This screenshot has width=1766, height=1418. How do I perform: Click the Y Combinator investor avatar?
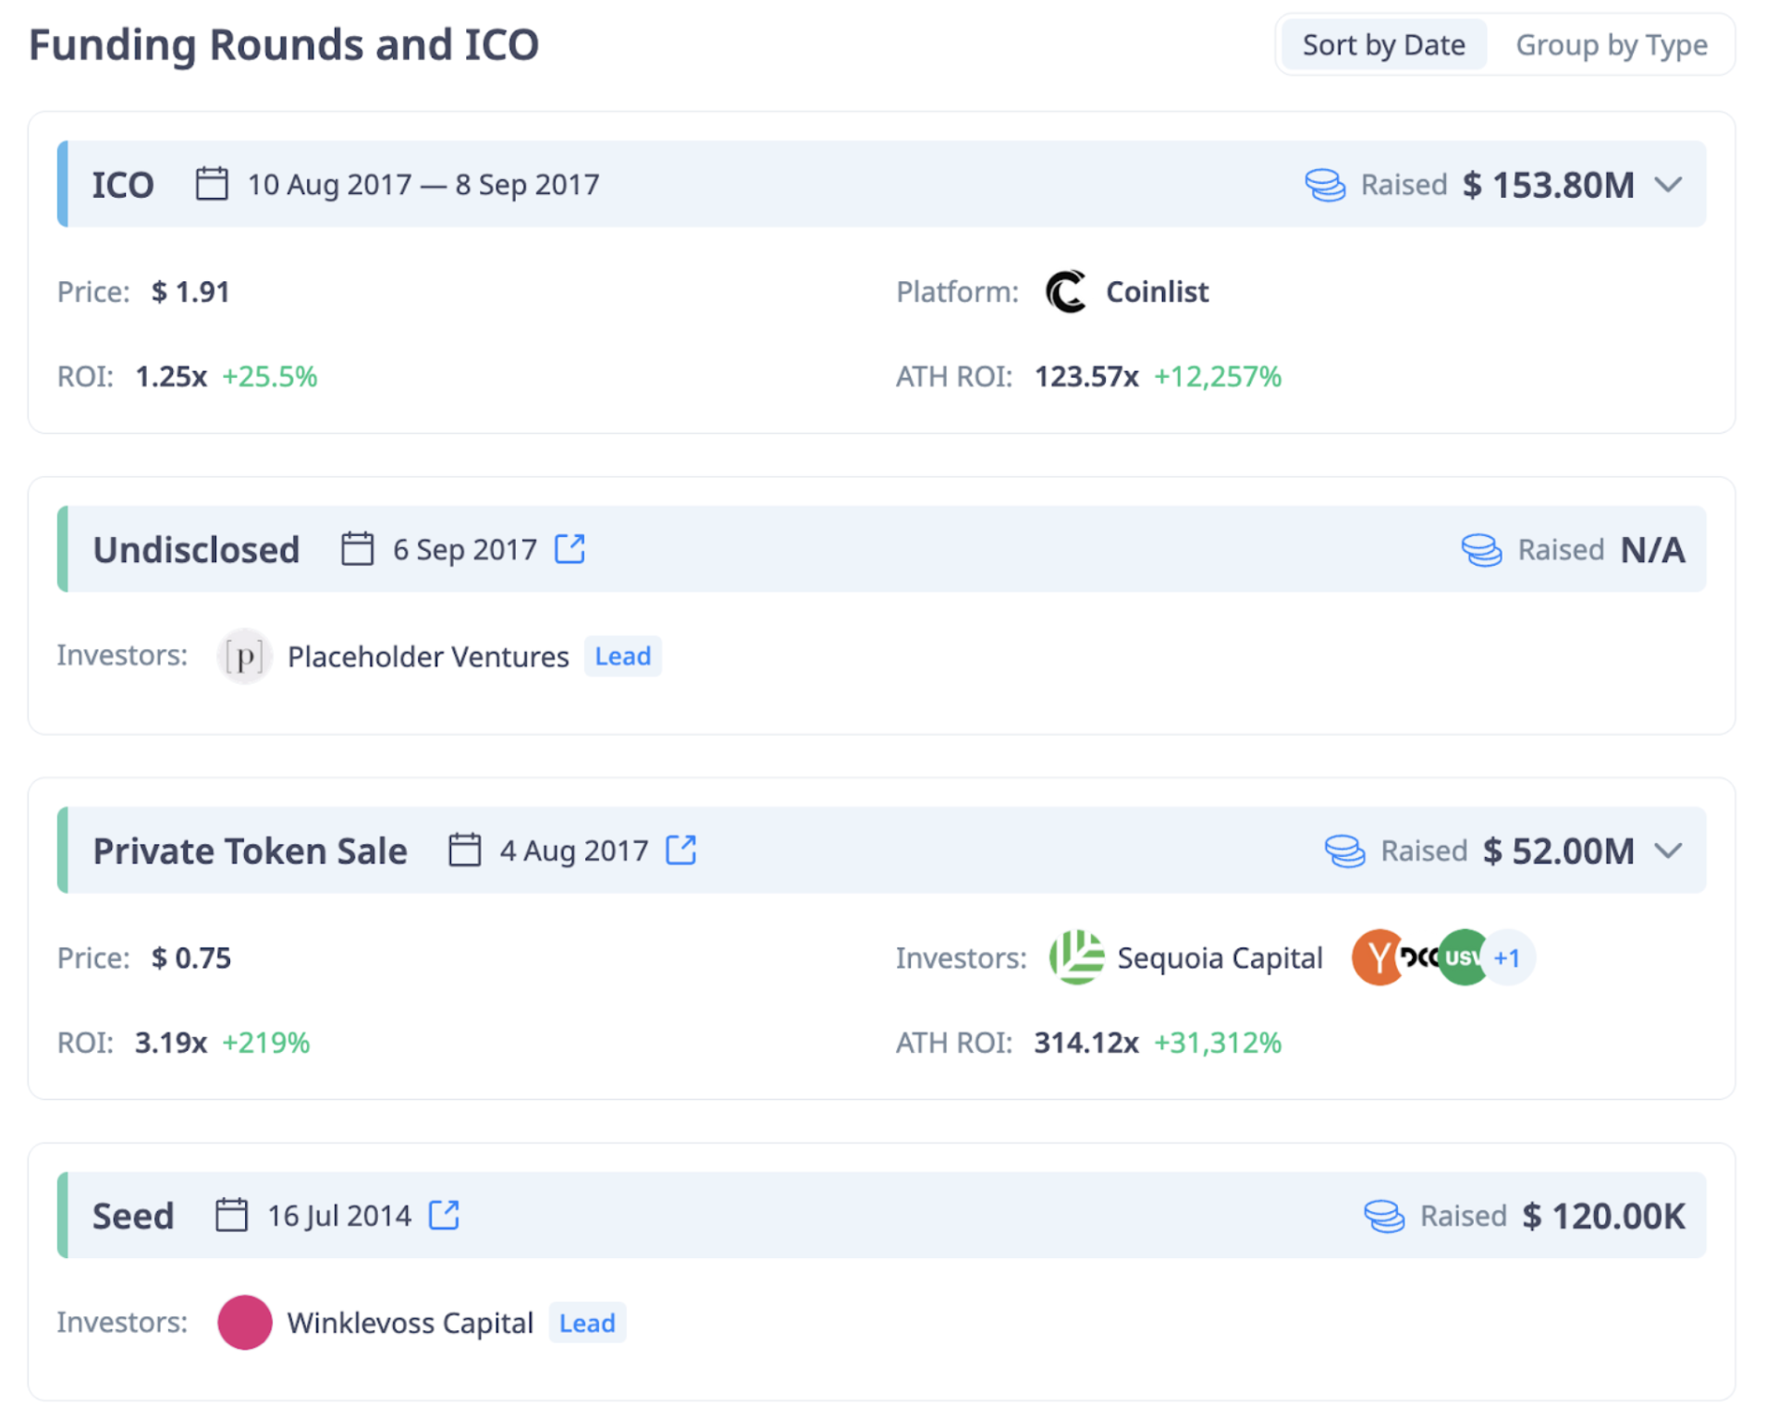pos(1378,958)
